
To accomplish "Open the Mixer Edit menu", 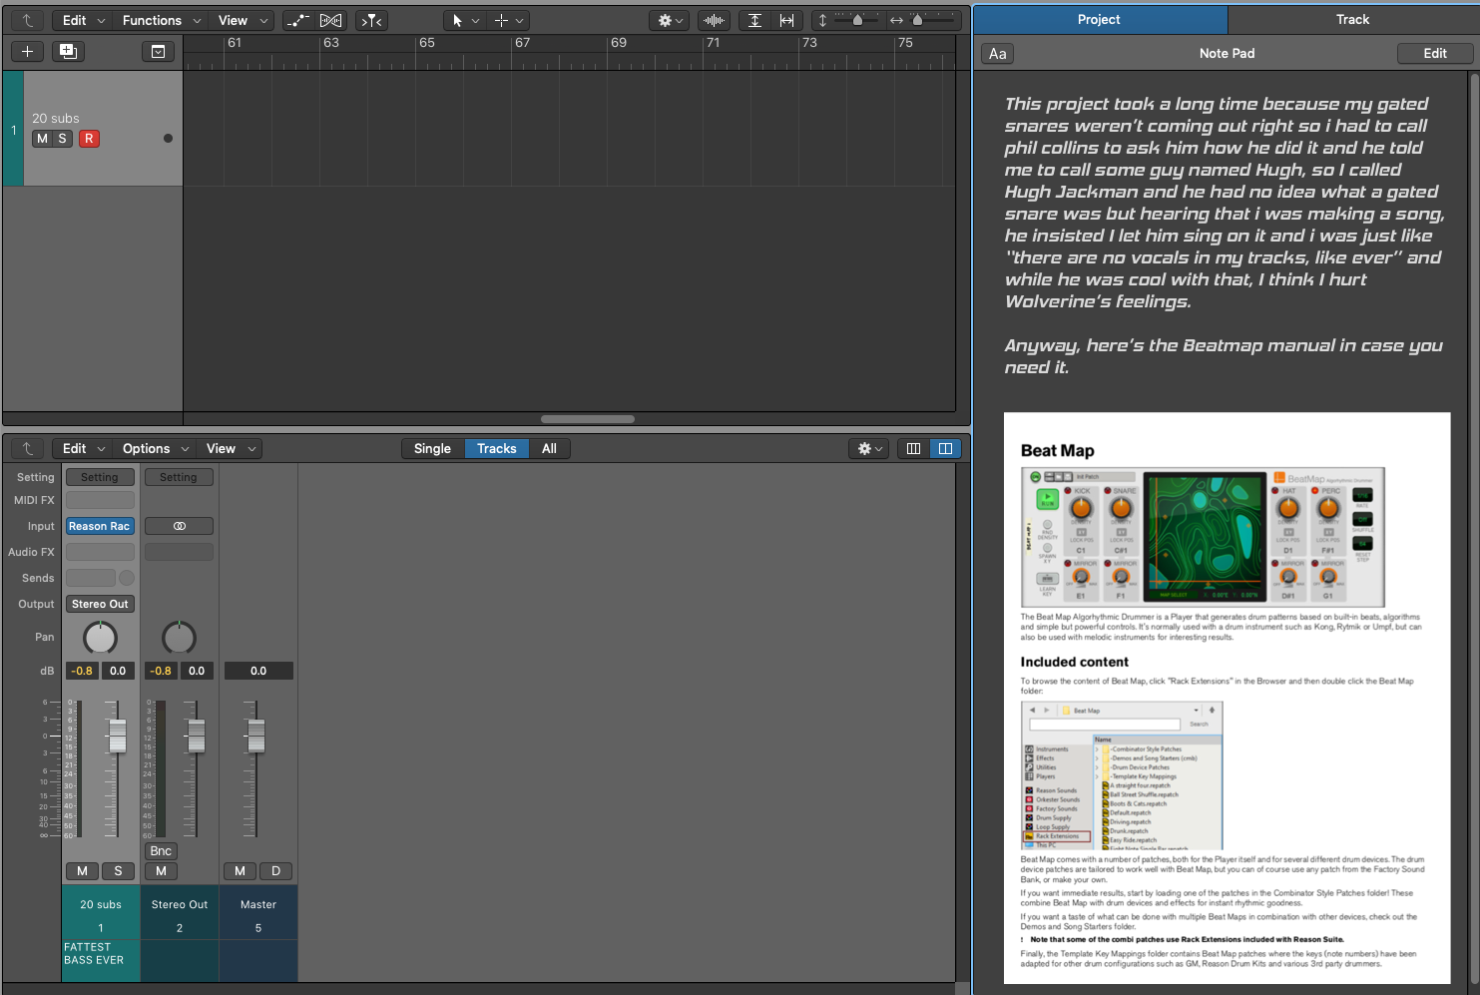I will tap(83, 449).
